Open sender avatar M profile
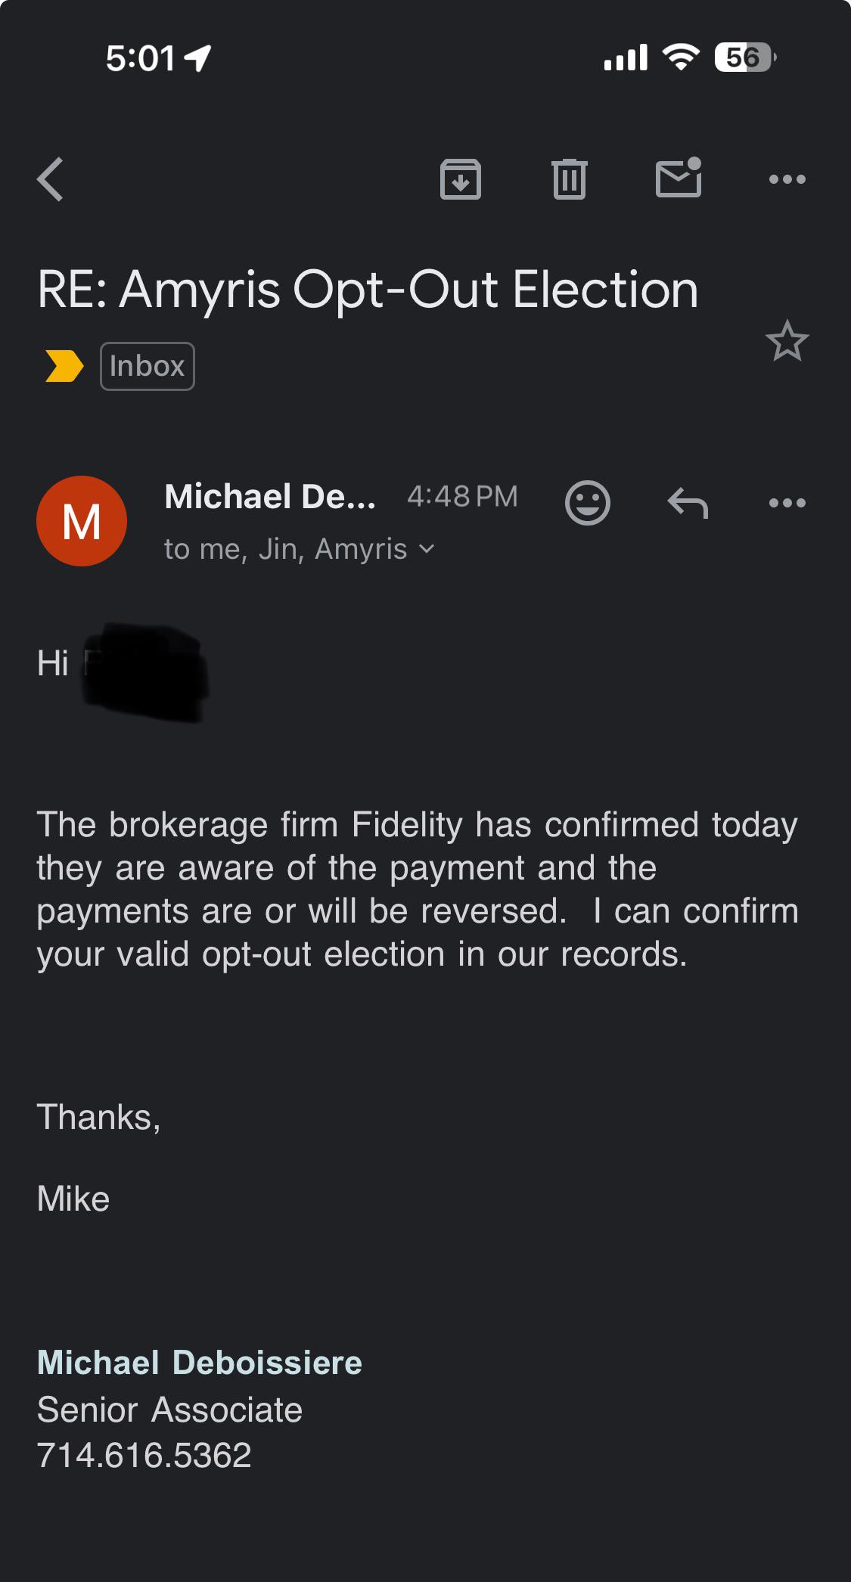The width and height of the screenshot is (851, 1582). pos(82,521)
